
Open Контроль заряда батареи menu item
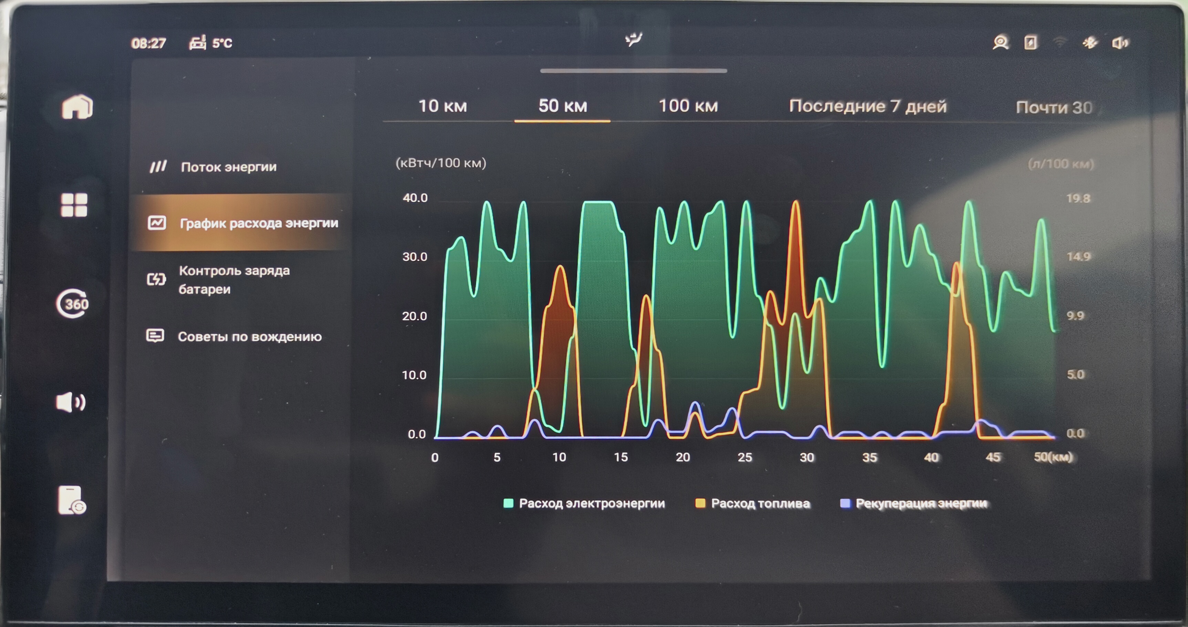(234, 280)
